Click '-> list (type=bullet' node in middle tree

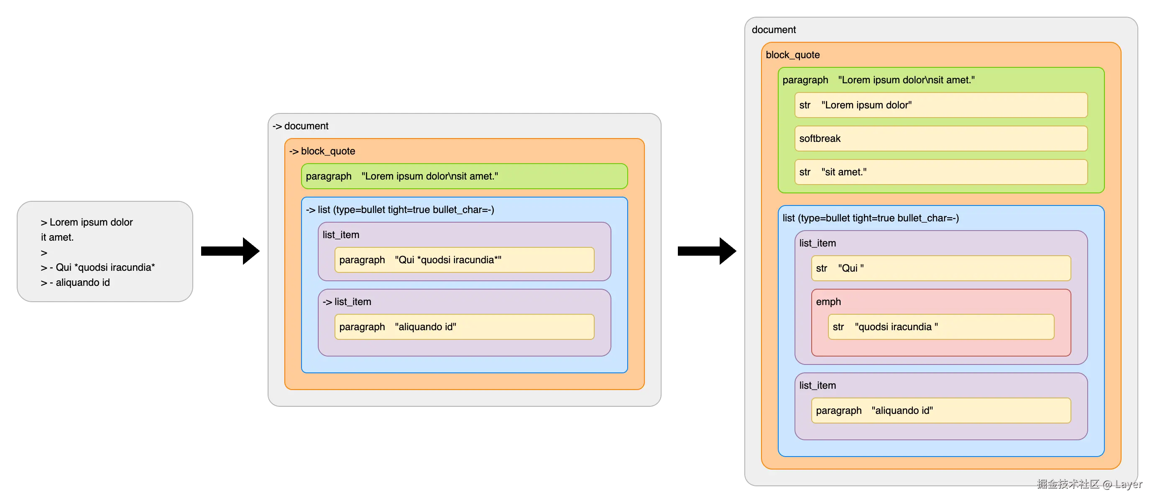[x=399, y=210]
